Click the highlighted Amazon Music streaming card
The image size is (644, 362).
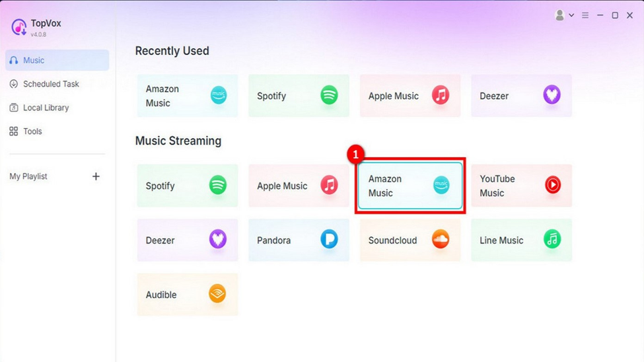pyautogui.click(x=410, y=186)
